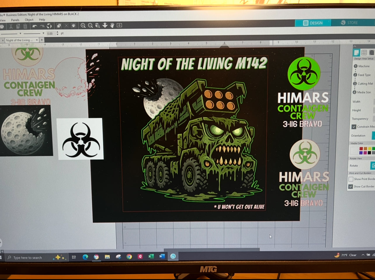The height and width of the screenshot is (280, 375).
Task: Select the Pan hand tool
Action: click(x=112, y=26)
